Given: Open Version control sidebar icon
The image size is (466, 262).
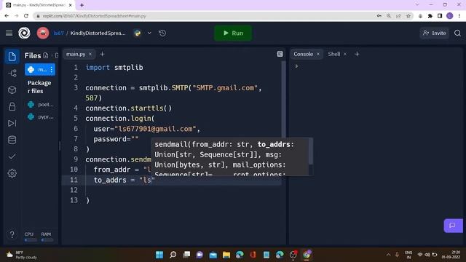Looking at the screenshot, I should click(12, 73).
